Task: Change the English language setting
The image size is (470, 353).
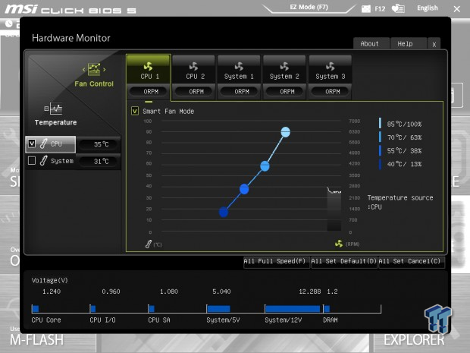Action: (427, 8)
